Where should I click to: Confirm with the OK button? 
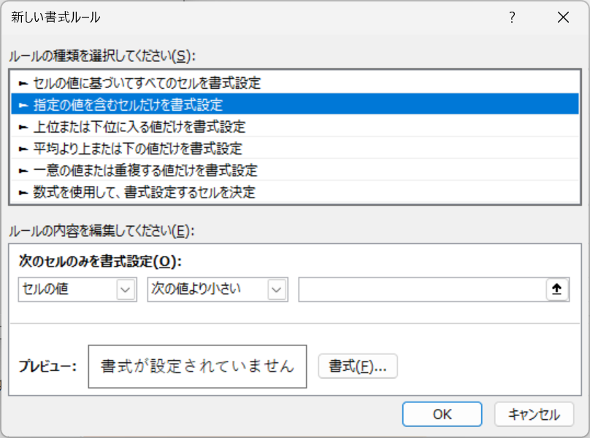coord(442,414)
